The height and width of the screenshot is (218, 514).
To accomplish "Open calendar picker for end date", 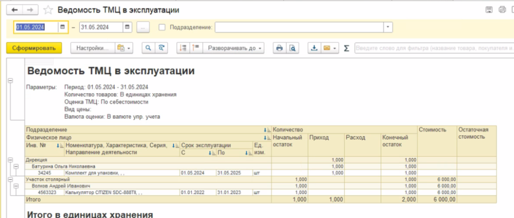I will tap(127, 27).
